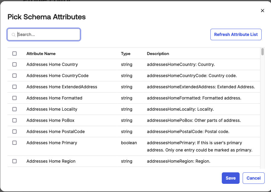The width and height of the screenshot is (271, 192).
Task: Select the Addresses Home ExtendedAddress checkbox
Action: pos(14,87)
